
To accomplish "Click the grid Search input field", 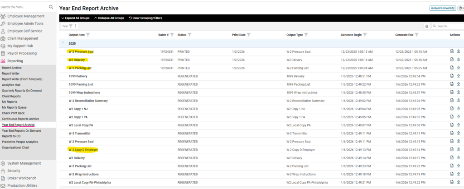I will pos(449,26).
